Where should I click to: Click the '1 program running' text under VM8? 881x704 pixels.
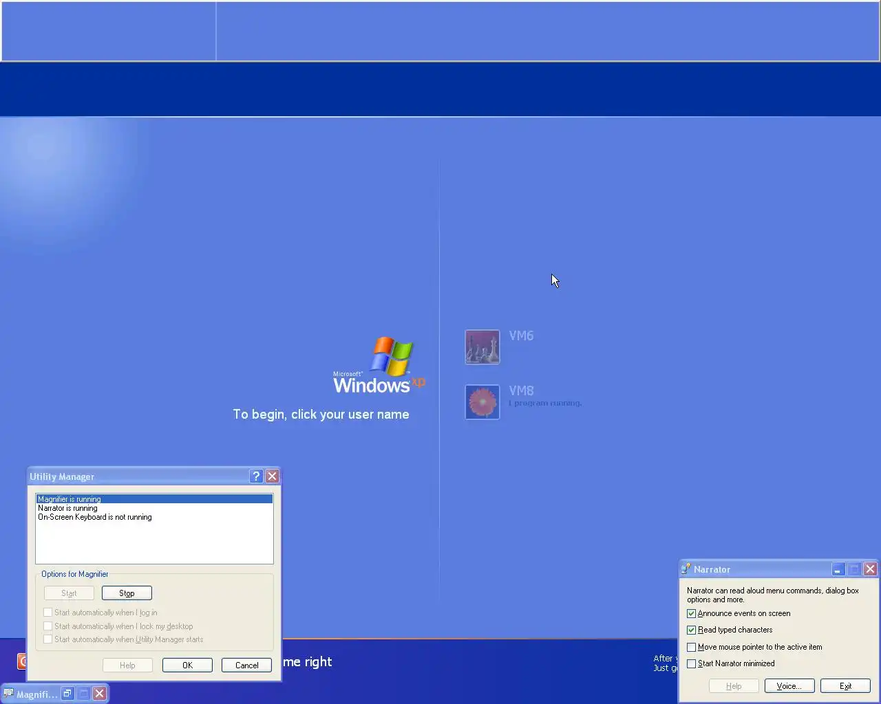tap(545, 403)
